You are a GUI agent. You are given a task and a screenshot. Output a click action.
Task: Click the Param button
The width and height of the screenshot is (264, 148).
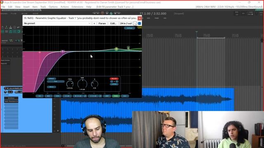102,23
